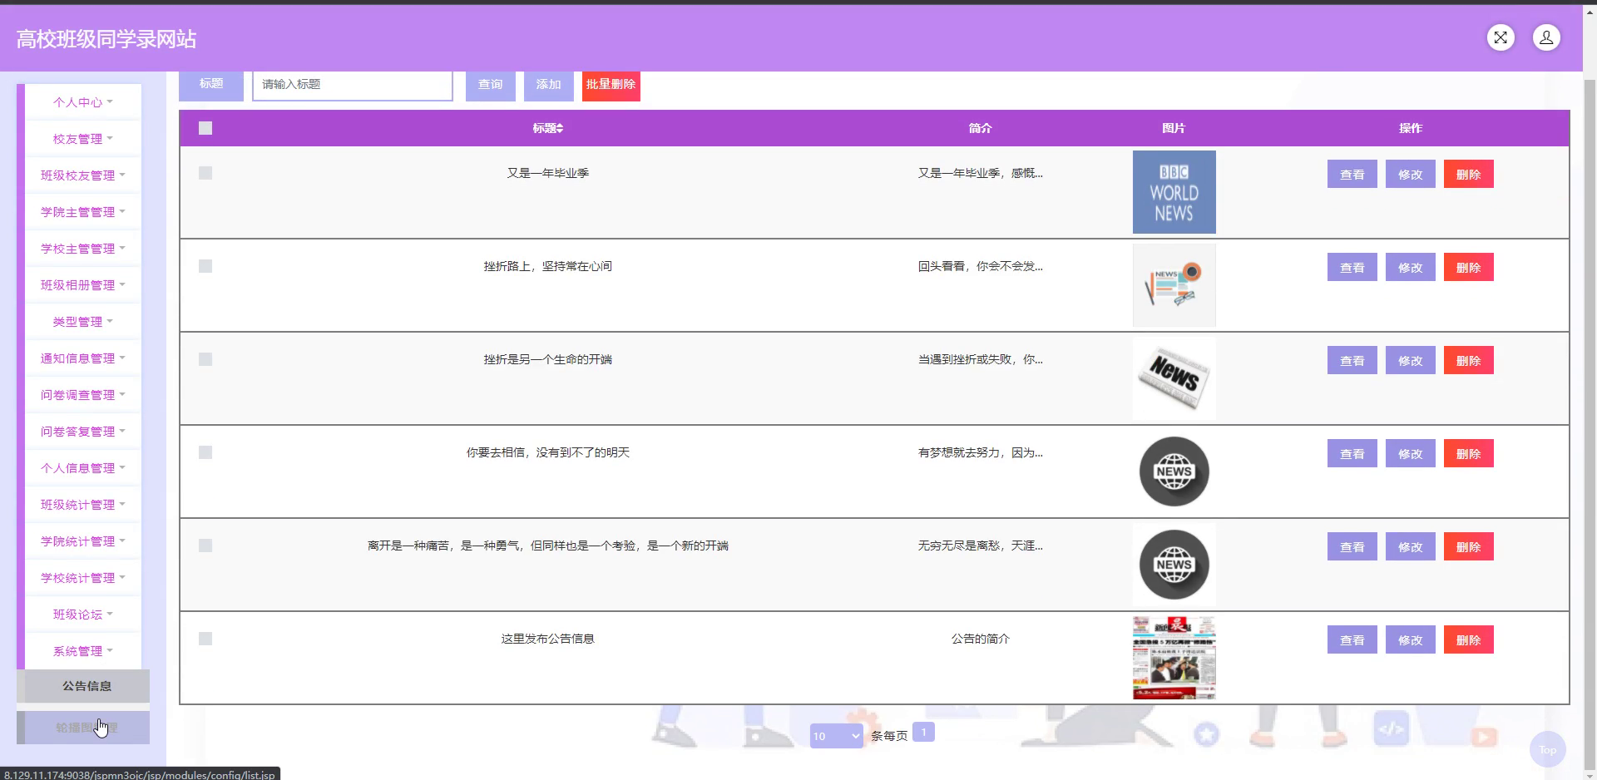The width and height of the screenshot is (1597, 780).
Task: Expand the 学校主管管理 sidebar menu
Action: (83, 249)
